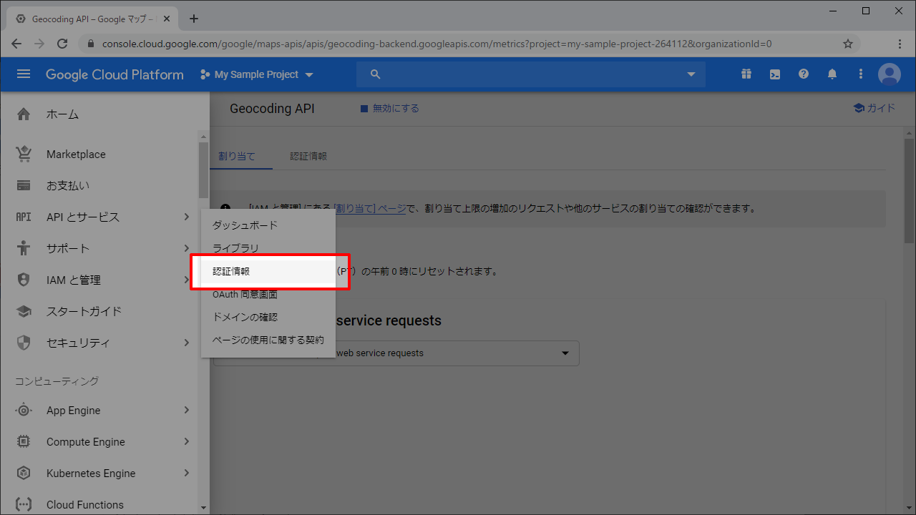Open the My Sample Project selector dropdown

coord(257,74)
